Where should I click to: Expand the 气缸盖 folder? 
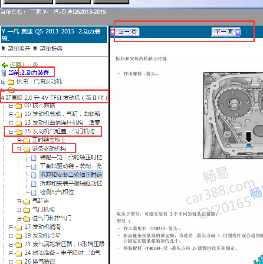coord(19,201)
